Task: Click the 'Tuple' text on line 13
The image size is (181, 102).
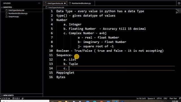Action: (x=73, y=64)
